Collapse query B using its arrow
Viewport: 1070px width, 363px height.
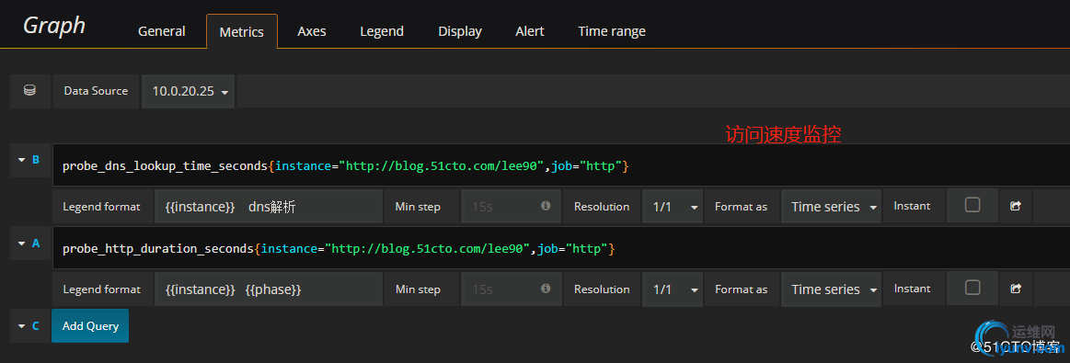pos(21,160)
